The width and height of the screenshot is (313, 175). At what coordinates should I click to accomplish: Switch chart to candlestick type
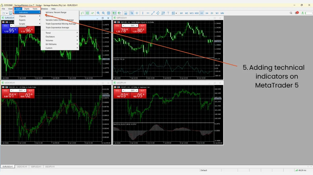pyautogui.click(x=87, y=13)
